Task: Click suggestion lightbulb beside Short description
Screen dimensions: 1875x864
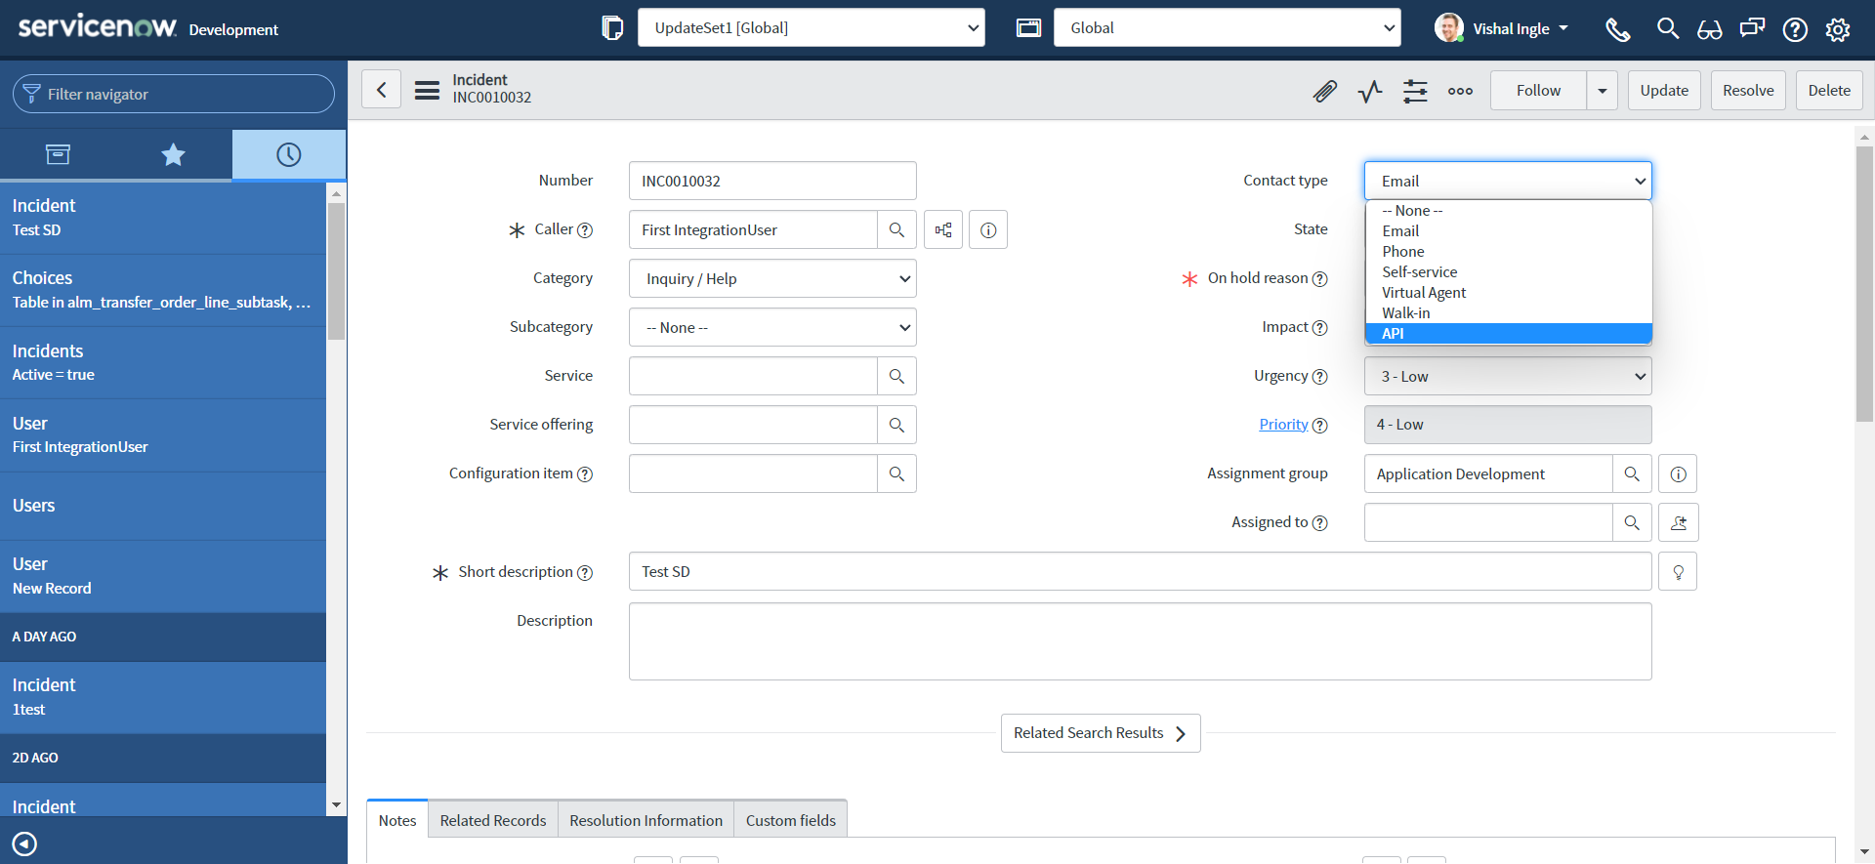Action: pyautogui.click(x=1678, y=572)
